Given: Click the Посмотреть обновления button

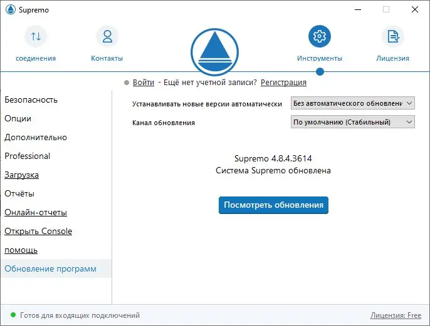Looking at the screenshot, I should [x=273, y=205].
